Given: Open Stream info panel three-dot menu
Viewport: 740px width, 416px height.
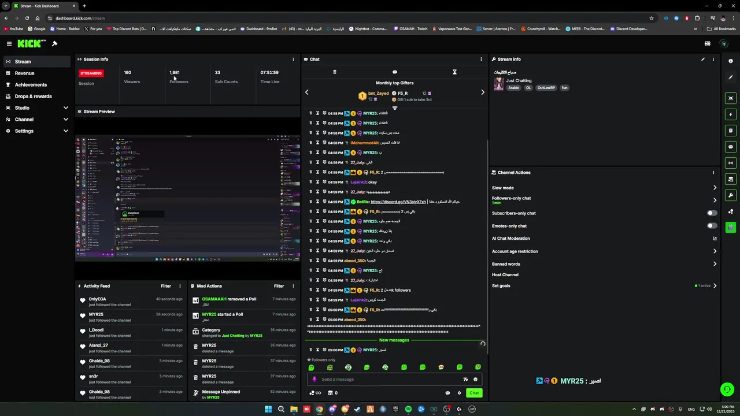Looking at the screenshot, I should click(713, 59).
